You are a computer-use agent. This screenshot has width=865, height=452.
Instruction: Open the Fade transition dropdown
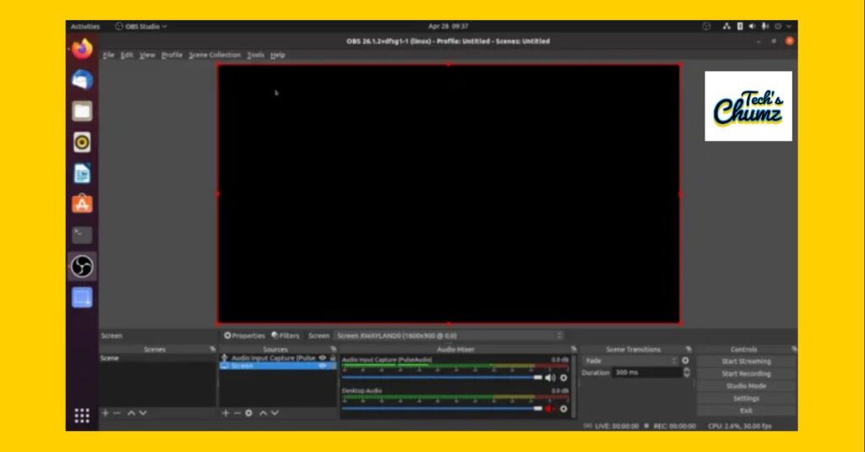coord(630,361)
